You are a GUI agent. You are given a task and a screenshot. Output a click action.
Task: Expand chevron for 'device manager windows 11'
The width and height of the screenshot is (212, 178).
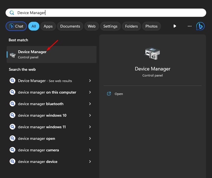[90, 127]
